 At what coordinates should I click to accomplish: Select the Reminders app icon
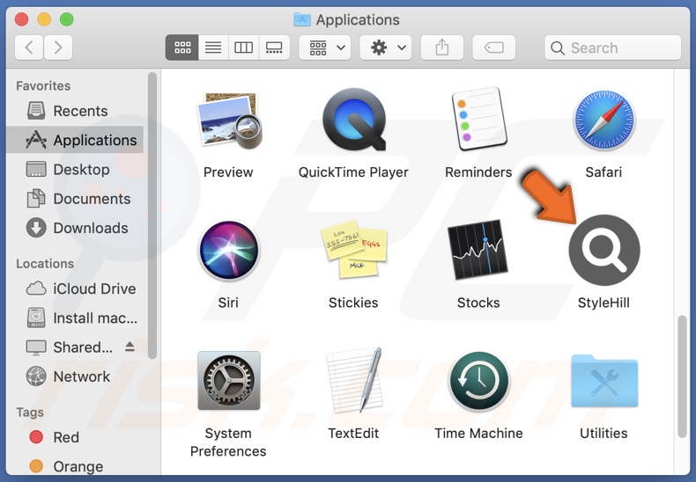[479, 119]
